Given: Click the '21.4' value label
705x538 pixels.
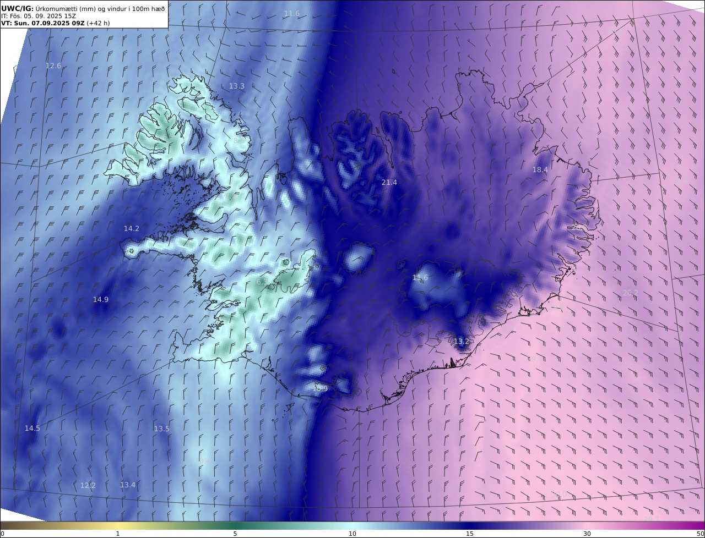Looking at the screenshot, I should (x=389, y=183).
